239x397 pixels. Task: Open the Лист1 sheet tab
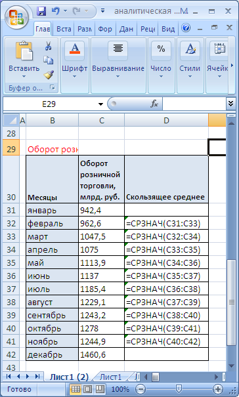(110, 377)
